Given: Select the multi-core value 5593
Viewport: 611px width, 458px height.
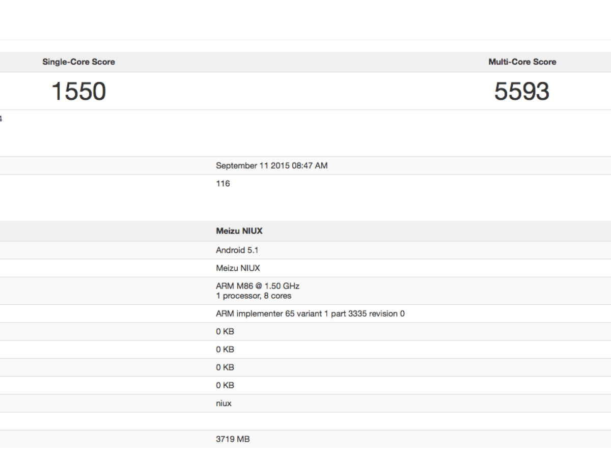Looking at the screenshot, I should (x=522, y=92).
